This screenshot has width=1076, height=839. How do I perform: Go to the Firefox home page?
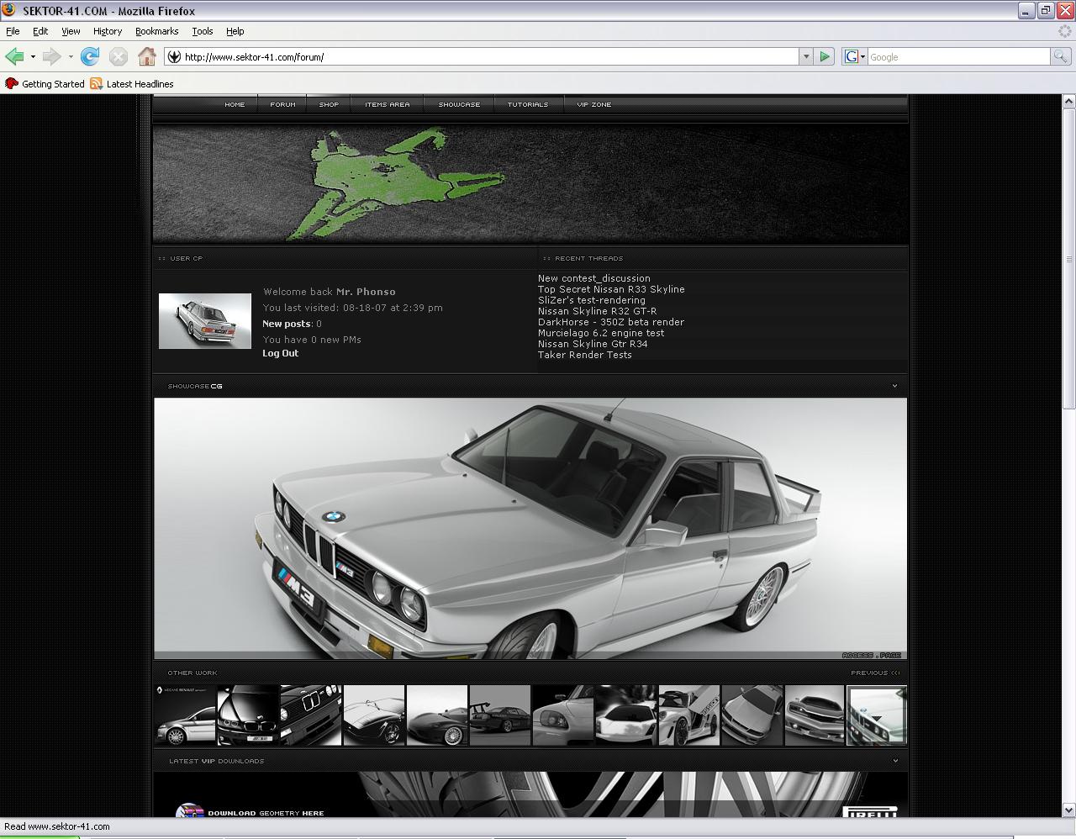point(147,56)
